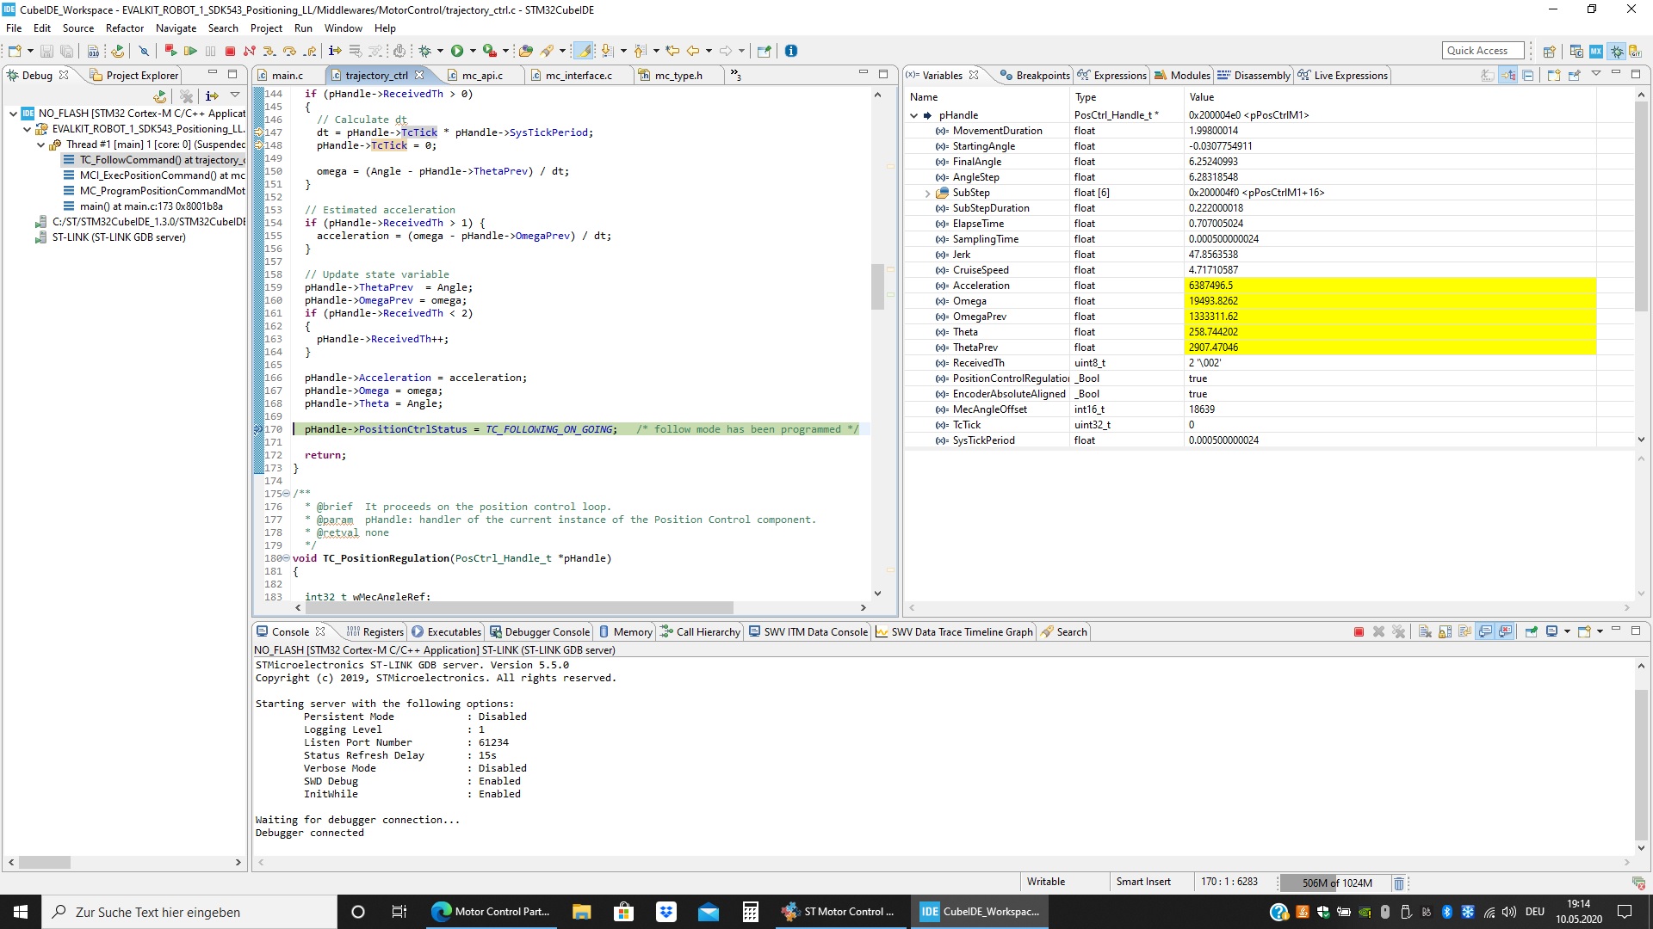Collapse the pHandle variable tree
This screenshot has width=1653, height=929.
915,114
